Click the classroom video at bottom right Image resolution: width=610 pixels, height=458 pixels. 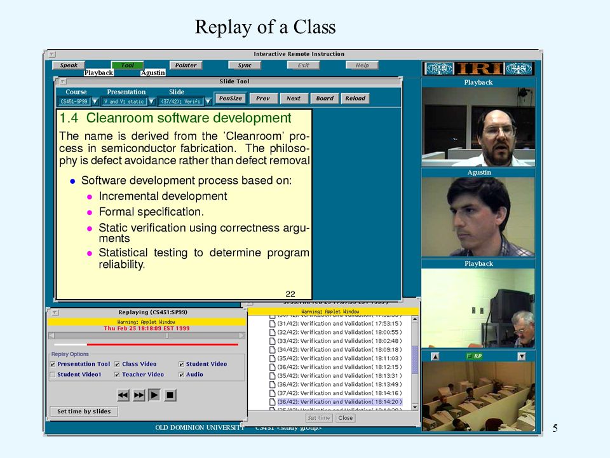(478, 396)
